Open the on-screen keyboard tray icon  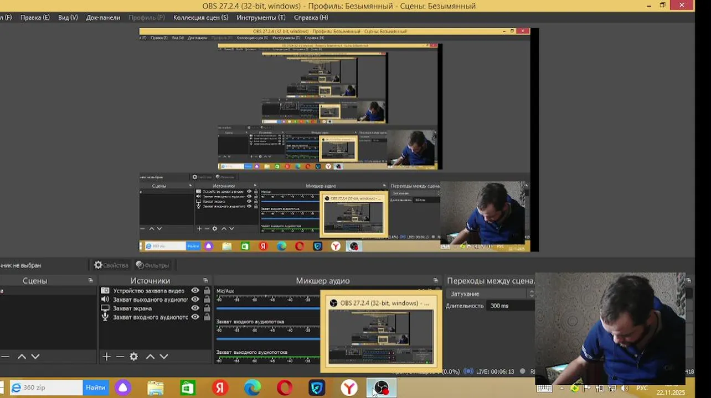tap(544, 389)
